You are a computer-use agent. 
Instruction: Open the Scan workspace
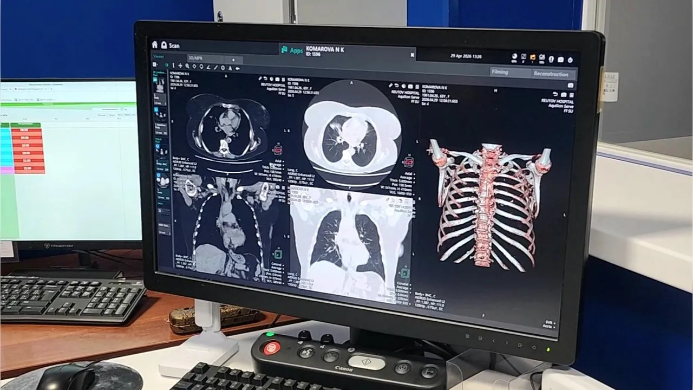point(169,46)
